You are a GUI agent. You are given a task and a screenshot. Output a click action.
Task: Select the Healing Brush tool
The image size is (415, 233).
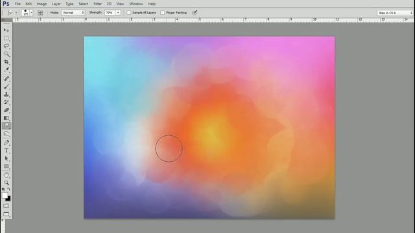(6, 78)
